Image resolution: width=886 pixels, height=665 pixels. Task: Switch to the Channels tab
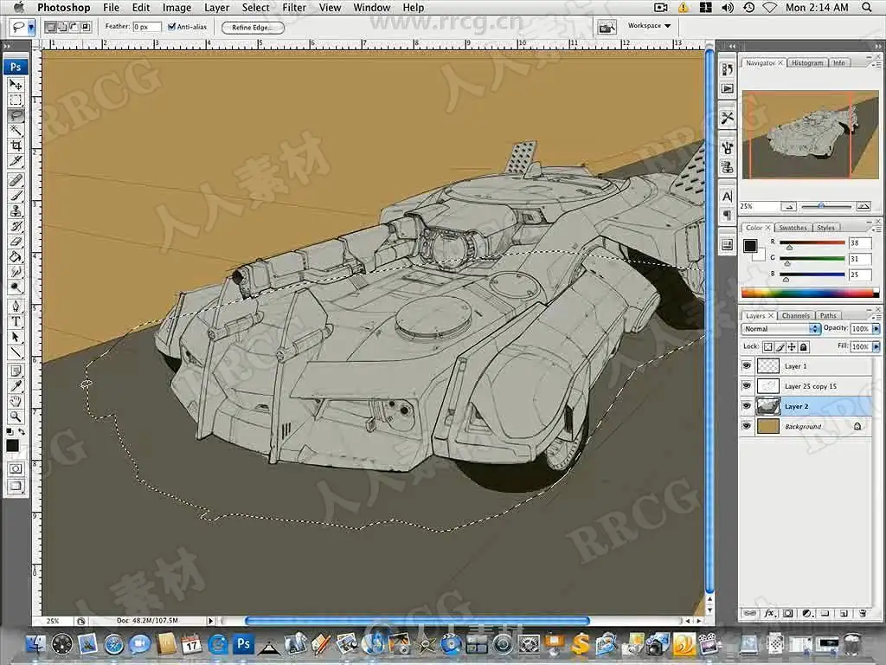795,315
